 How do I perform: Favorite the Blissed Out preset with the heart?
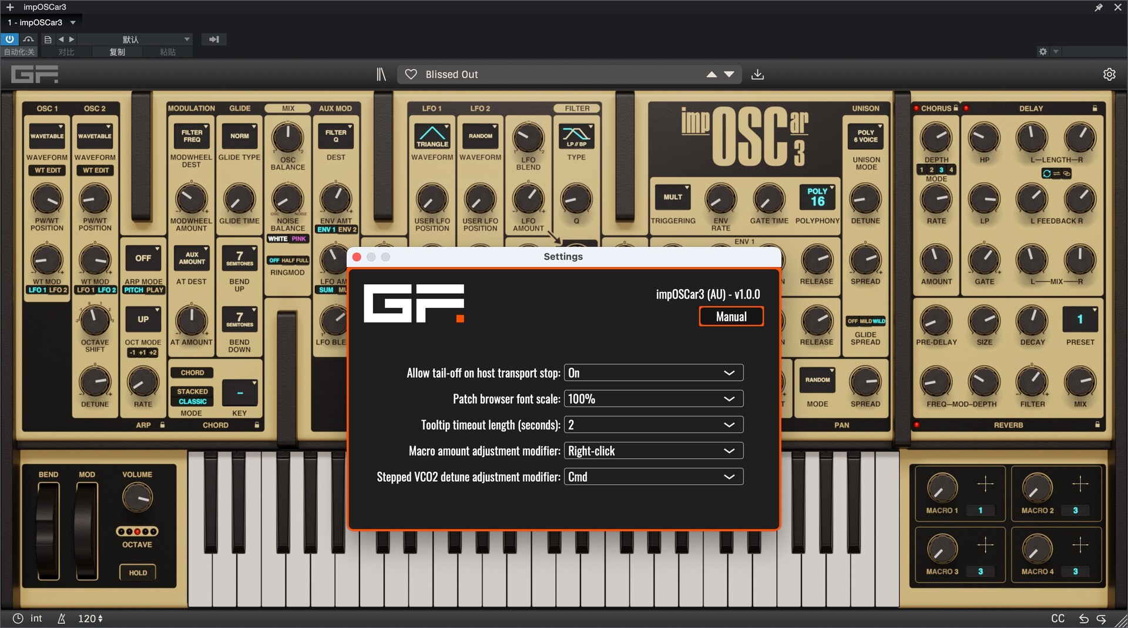[x=411, y=75]
